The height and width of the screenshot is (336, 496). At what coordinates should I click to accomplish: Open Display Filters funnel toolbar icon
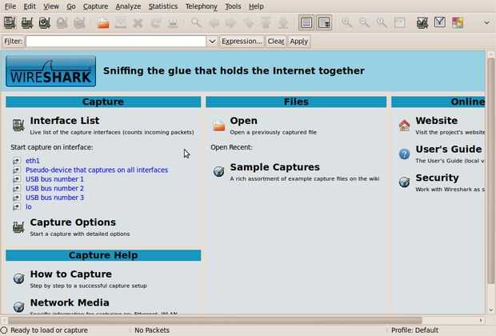[x=440, y=22]
